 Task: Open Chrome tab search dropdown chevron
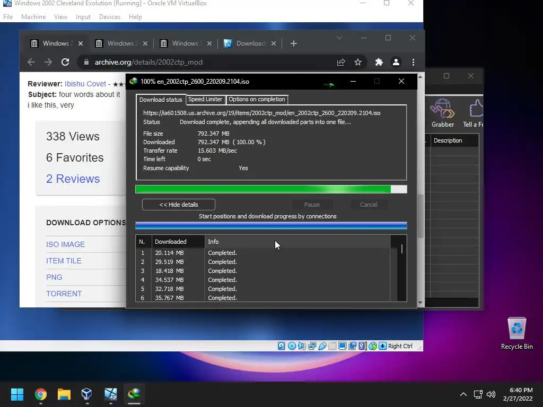pos(339,38)
